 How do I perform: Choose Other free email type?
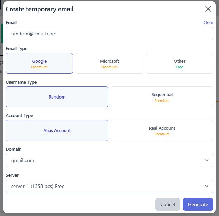180,63
